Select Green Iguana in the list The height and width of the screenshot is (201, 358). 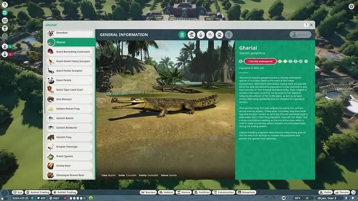[x=70, y=157]
